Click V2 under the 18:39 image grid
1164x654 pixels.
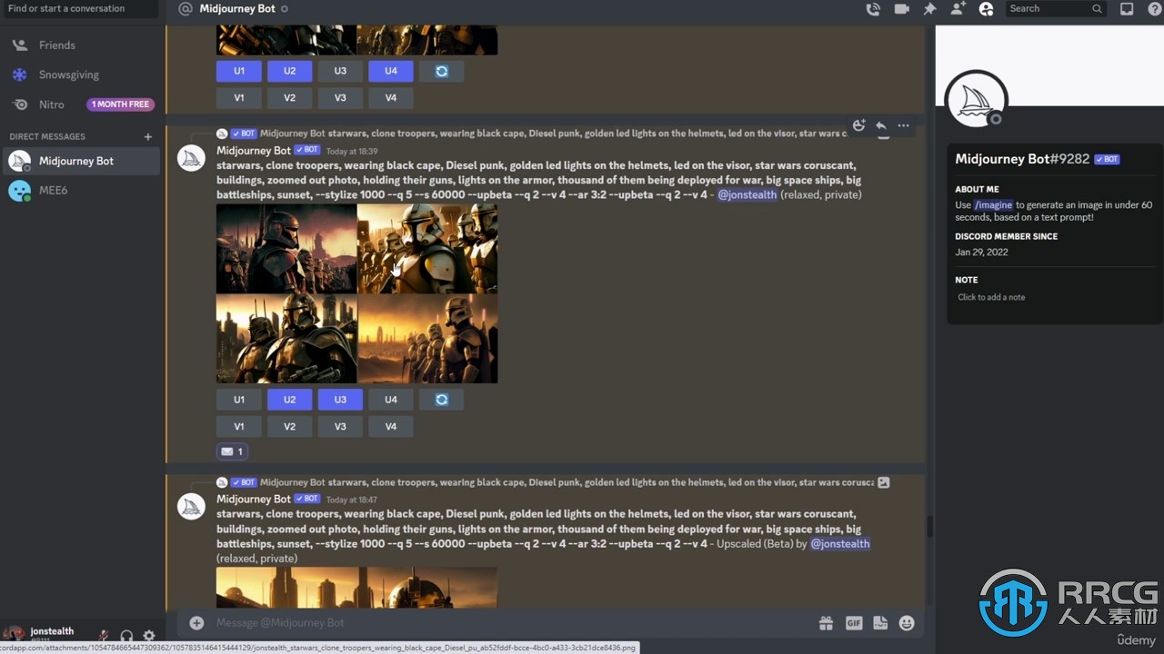click(x=289, y=427)
